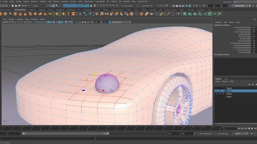Click the first snap magnet icon
Image resolution: width=257 pixels, height=144 pixels.
click(100, 6)
